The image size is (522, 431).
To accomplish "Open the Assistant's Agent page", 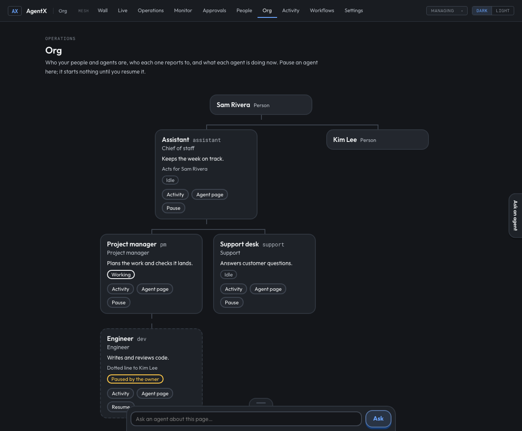I will coord(210,195).
